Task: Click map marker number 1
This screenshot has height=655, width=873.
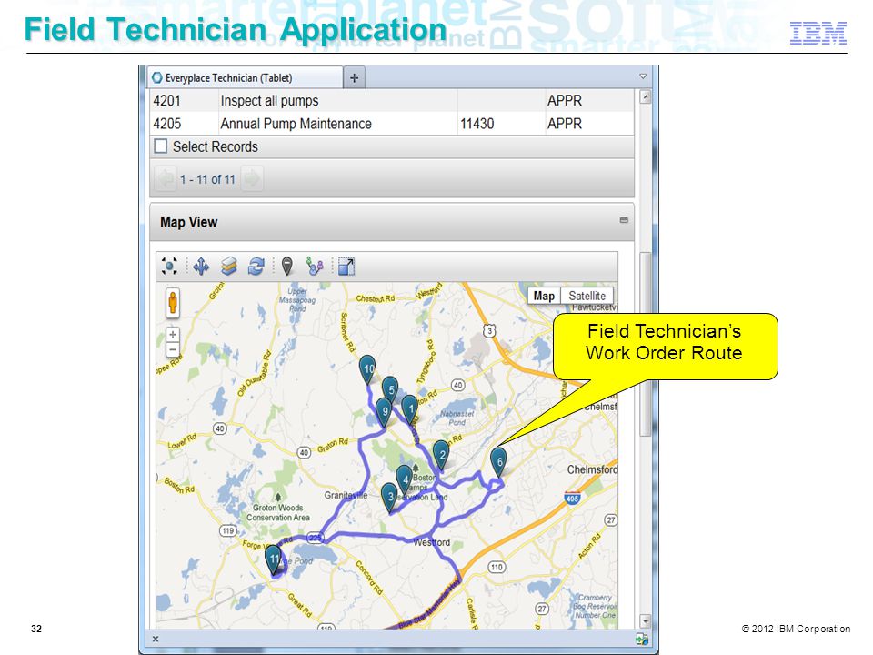Action: click(410, 408)
